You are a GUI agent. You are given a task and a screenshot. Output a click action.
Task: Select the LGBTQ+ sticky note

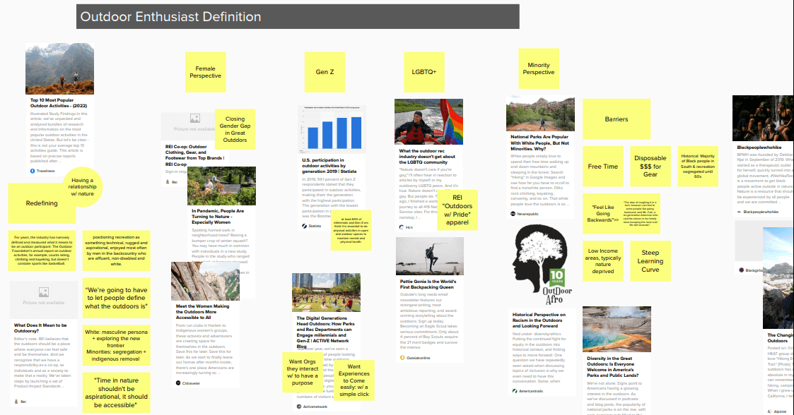424,72
